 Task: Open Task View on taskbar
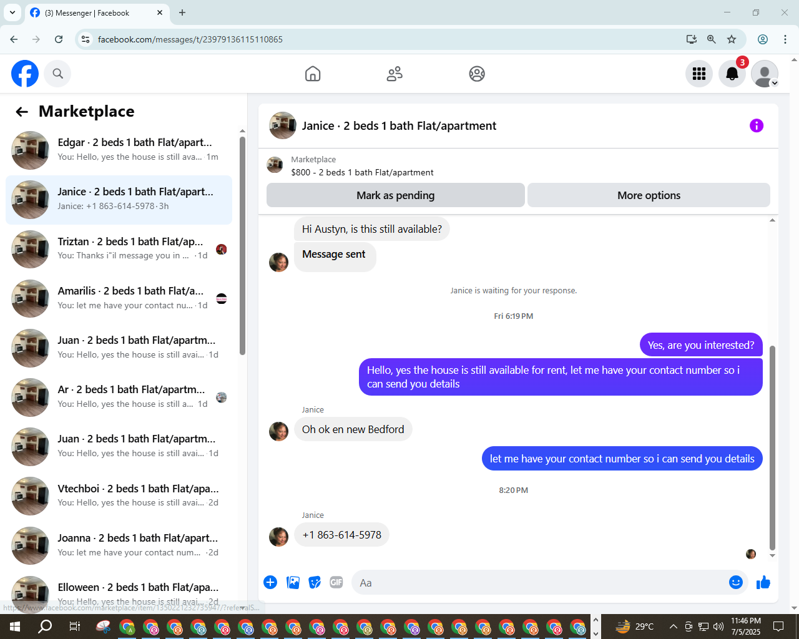(x=75, y=627)
